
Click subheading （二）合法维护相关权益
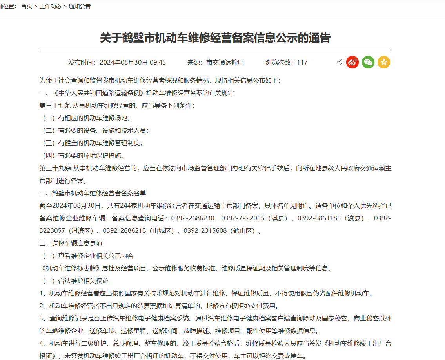[x=75, y=281]
